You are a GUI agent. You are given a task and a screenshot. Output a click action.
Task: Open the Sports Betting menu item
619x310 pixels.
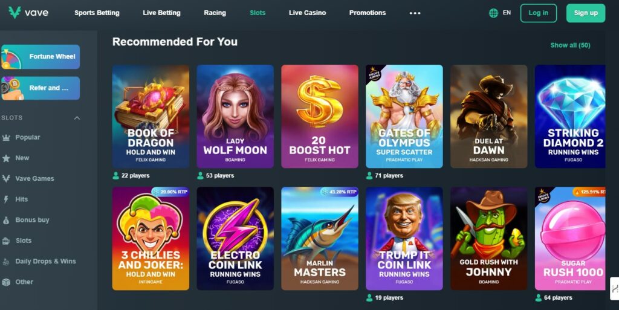[97, 13]
